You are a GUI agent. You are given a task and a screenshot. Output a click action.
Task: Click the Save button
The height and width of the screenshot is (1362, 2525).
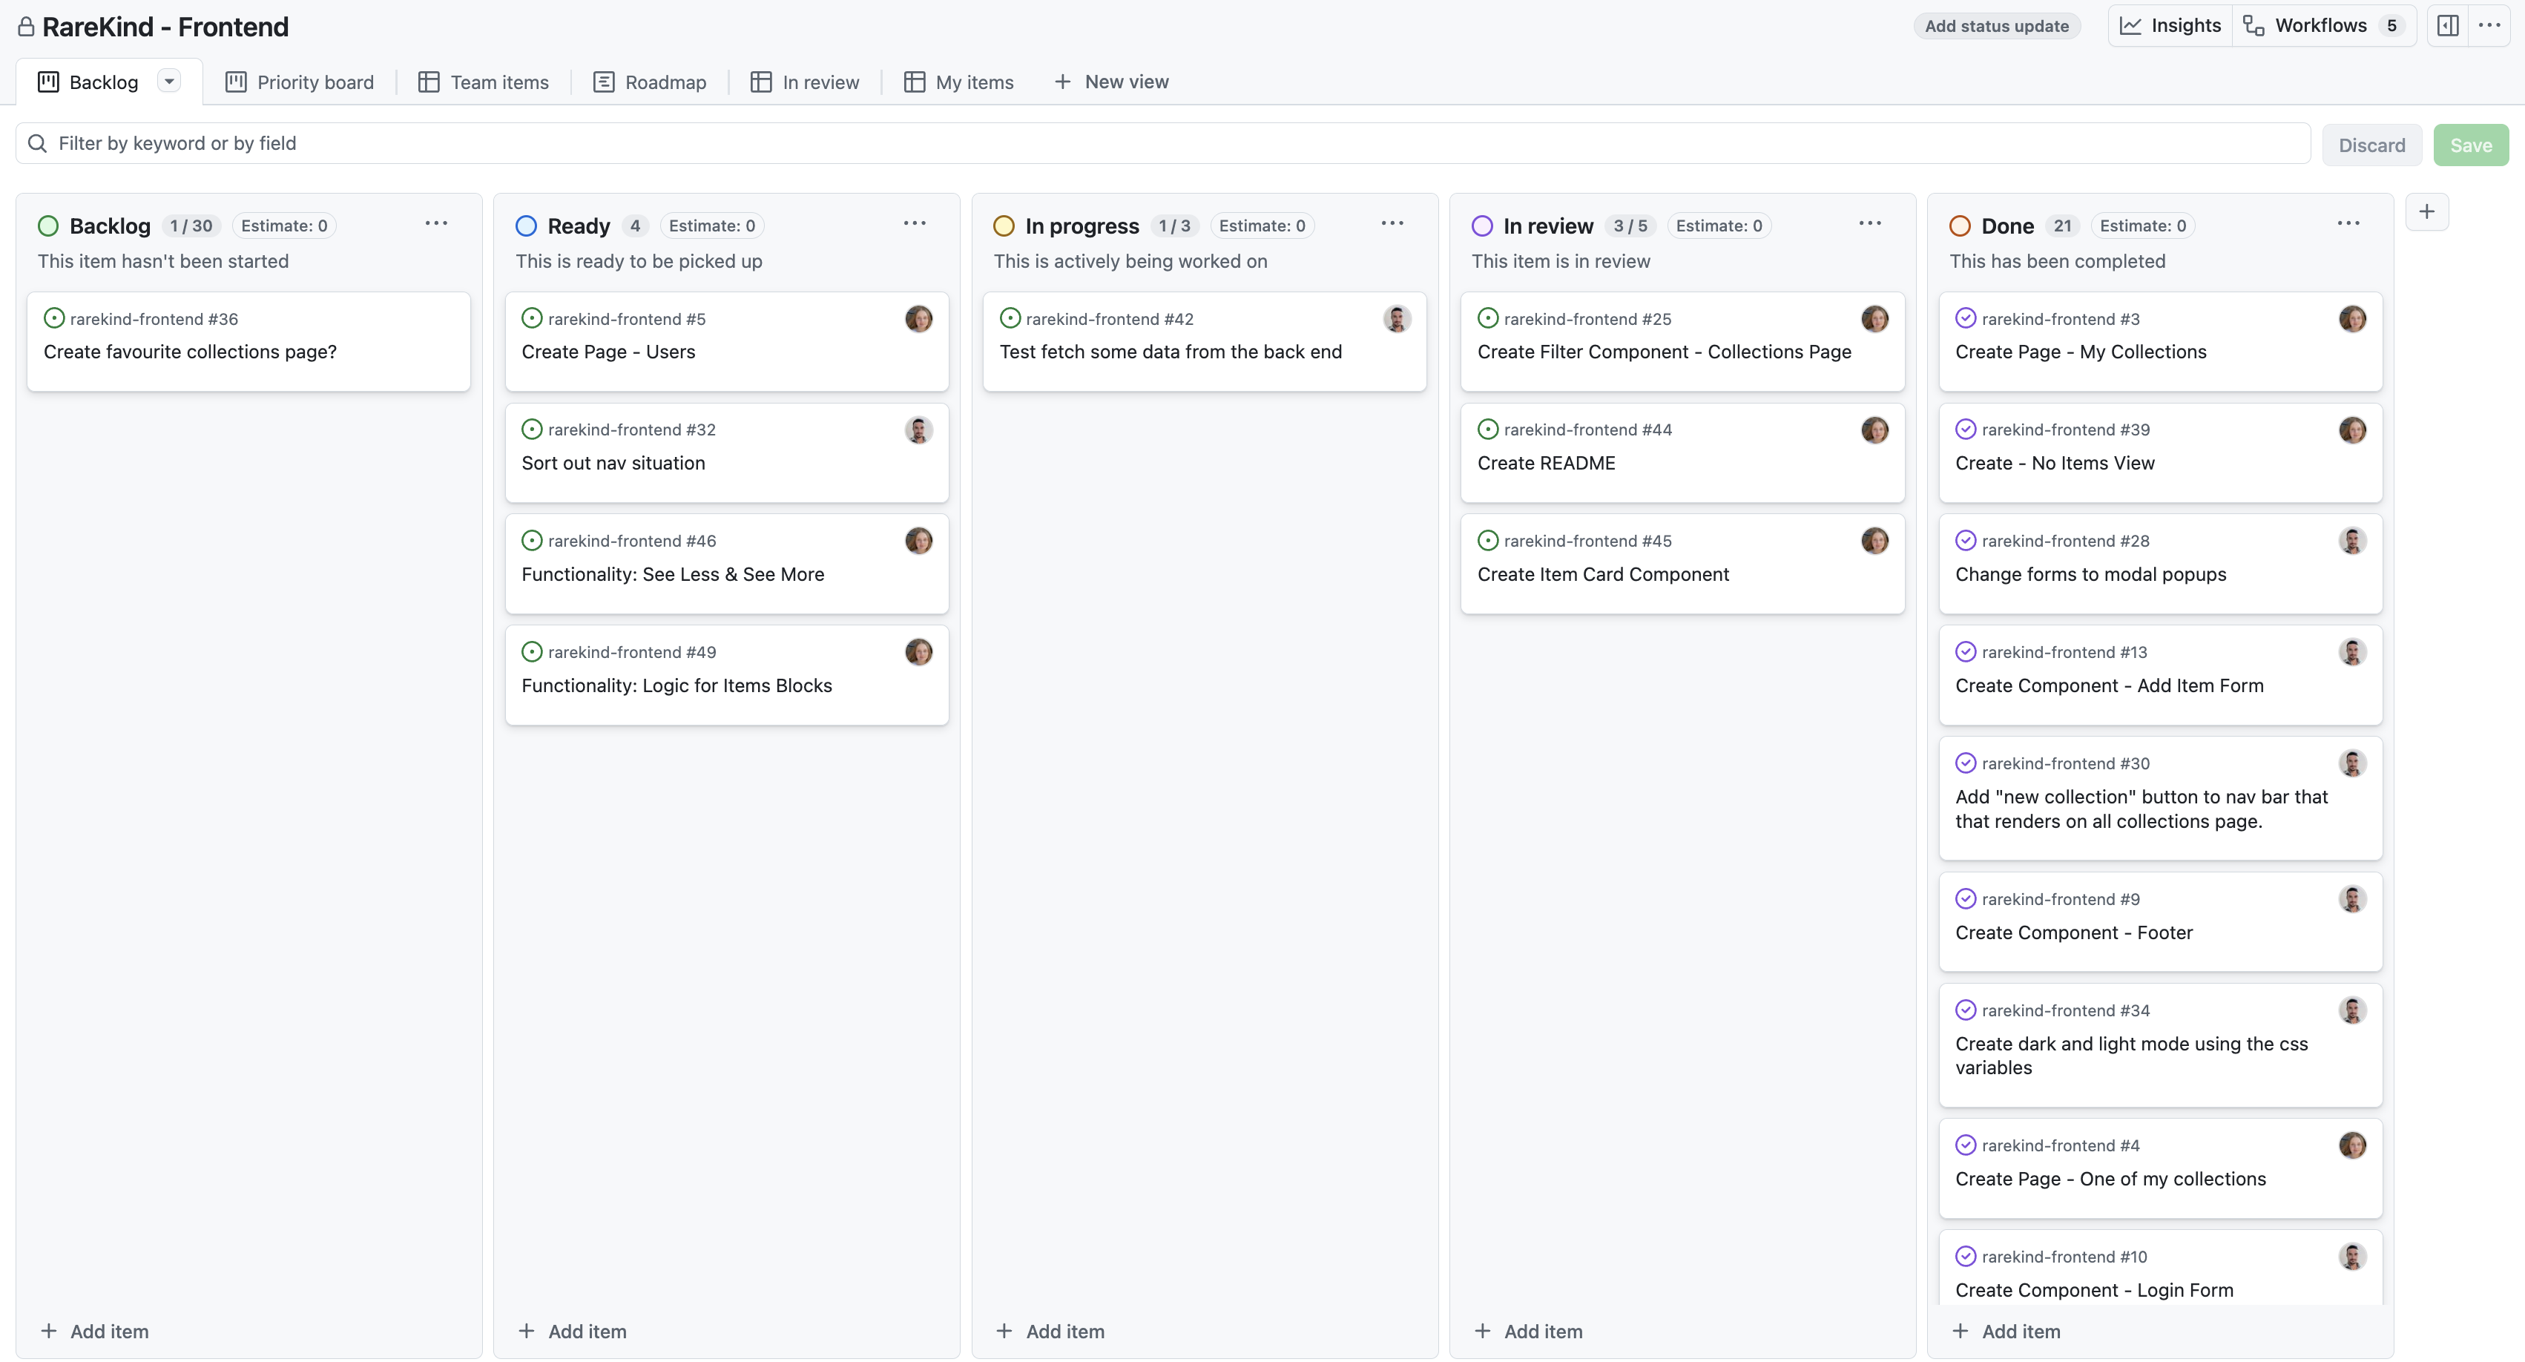click(x=2470, y=144)
